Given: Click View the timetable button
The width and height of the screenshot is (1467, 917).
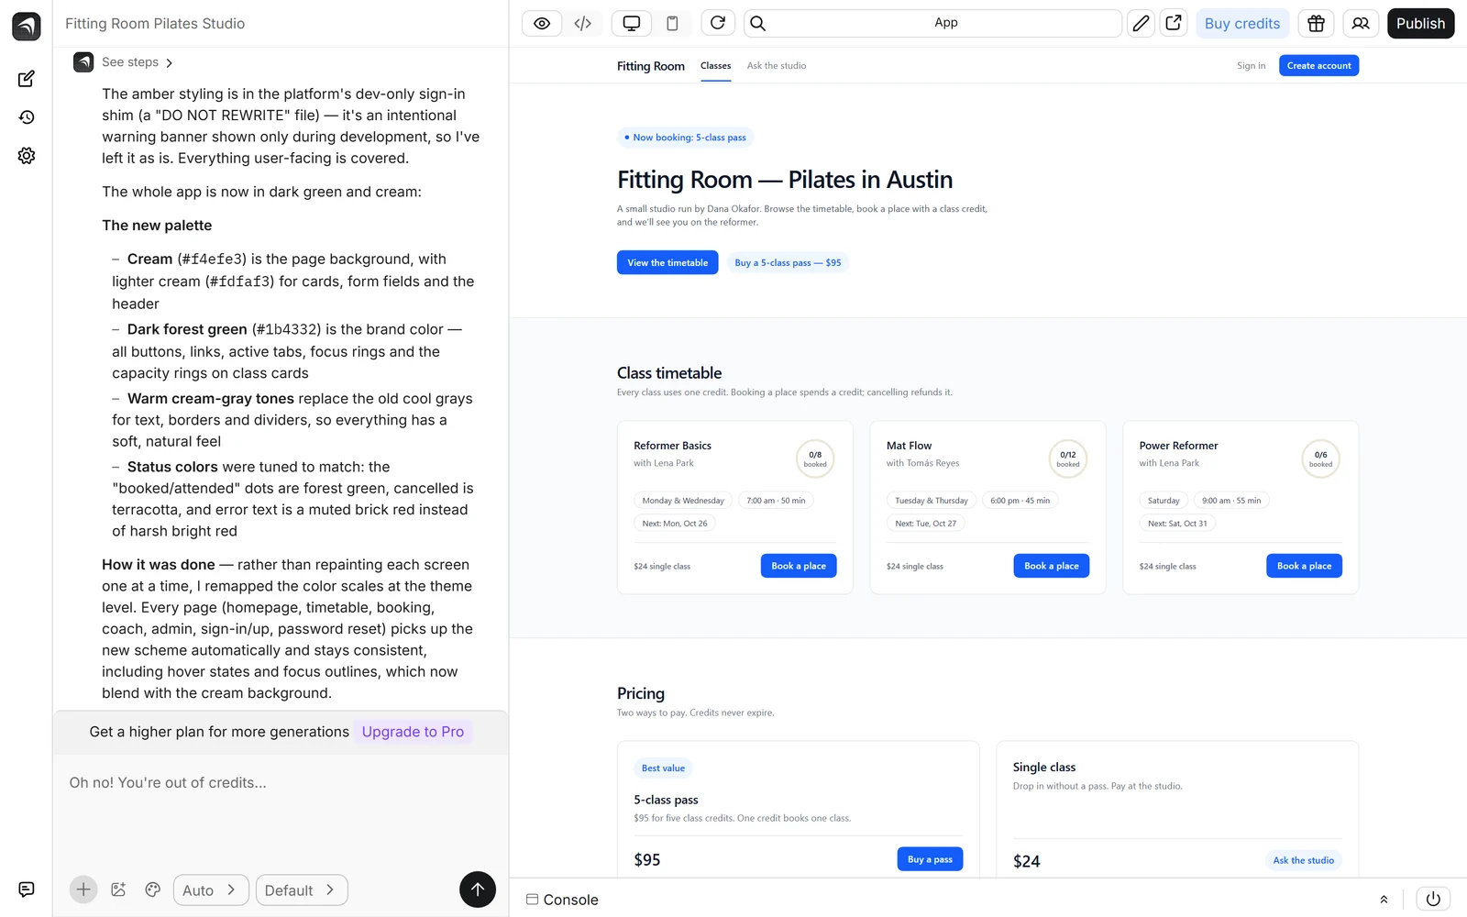Looking at the screenshot, I should [x=667, y=263].
